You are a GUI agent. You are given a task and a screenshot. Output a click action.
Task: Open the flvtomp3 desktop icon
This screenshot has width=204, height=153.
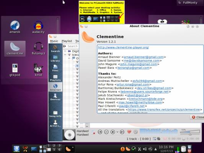38,49
